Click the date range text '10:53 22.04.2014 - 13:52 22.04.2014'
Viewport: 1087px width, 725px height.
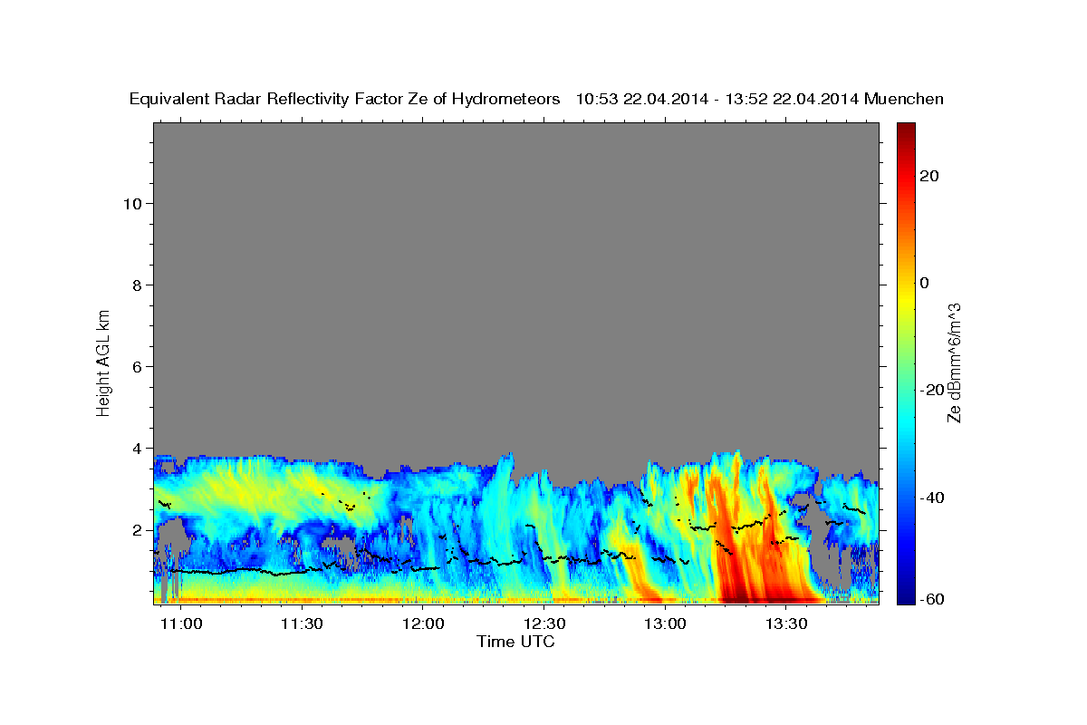717,100
